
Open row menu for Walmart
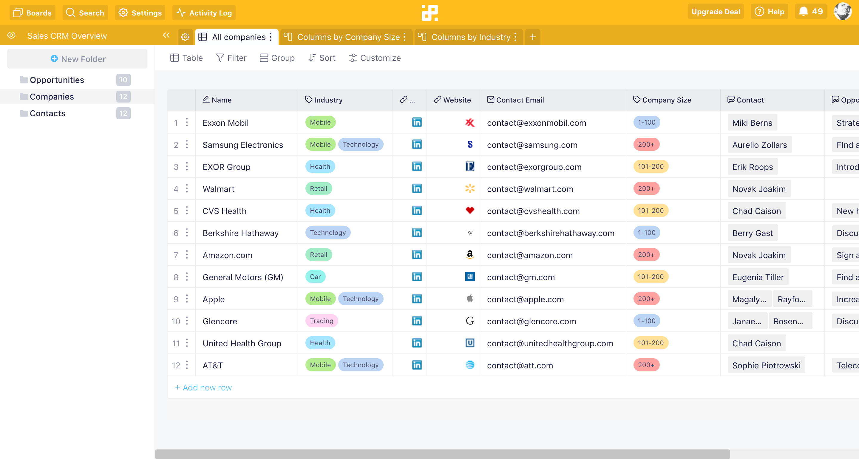pos(187,189)
